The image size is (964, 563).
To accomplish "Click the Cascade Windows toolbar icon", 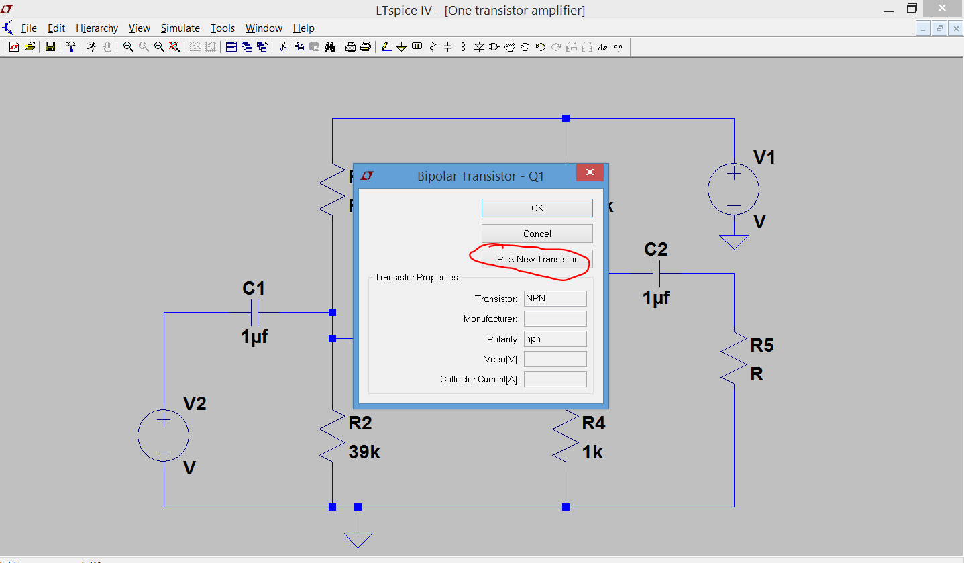I will (246, 47).
